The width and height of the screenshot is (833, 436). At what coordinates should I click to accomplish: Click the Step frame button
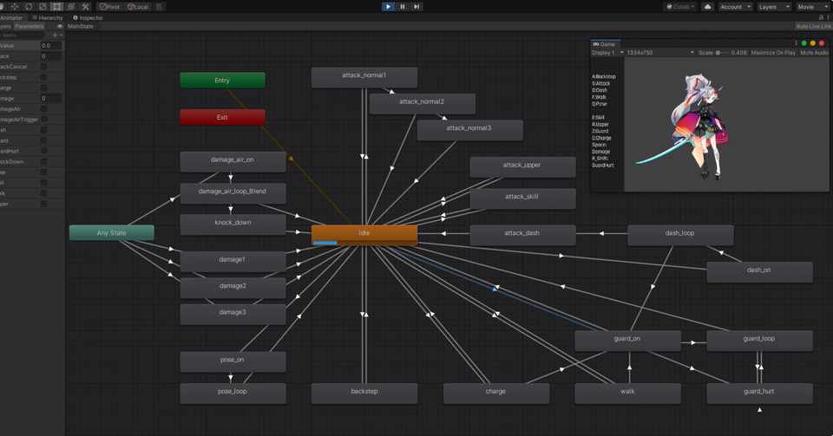tap(416, 6)
